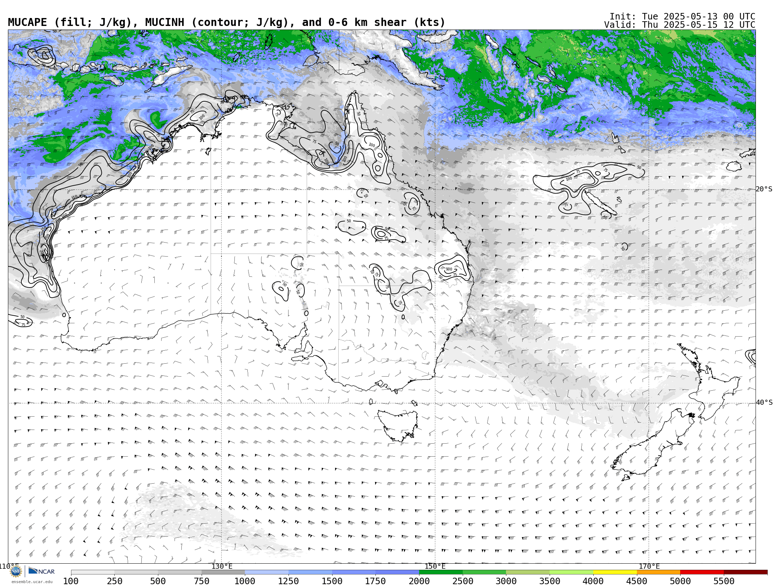This screenshot has width=779, height=586.
Task: Click the colorbar label 250
Action: tap(115, 581)
